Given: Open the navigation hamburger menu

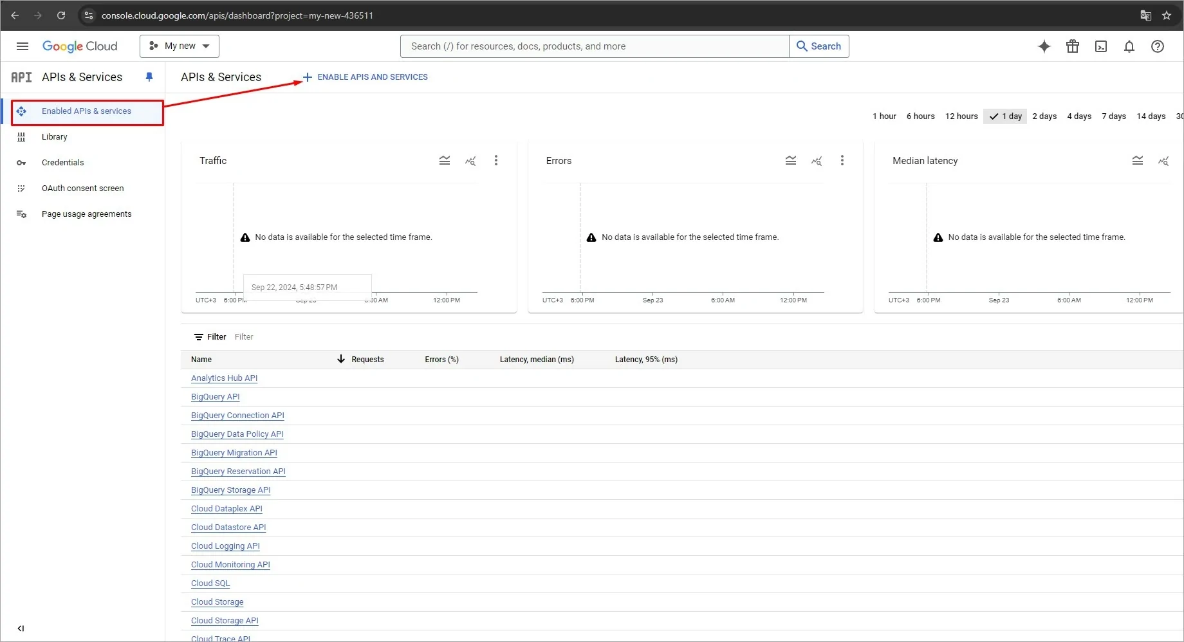Looking at the screenshot, I should point(22,46).
